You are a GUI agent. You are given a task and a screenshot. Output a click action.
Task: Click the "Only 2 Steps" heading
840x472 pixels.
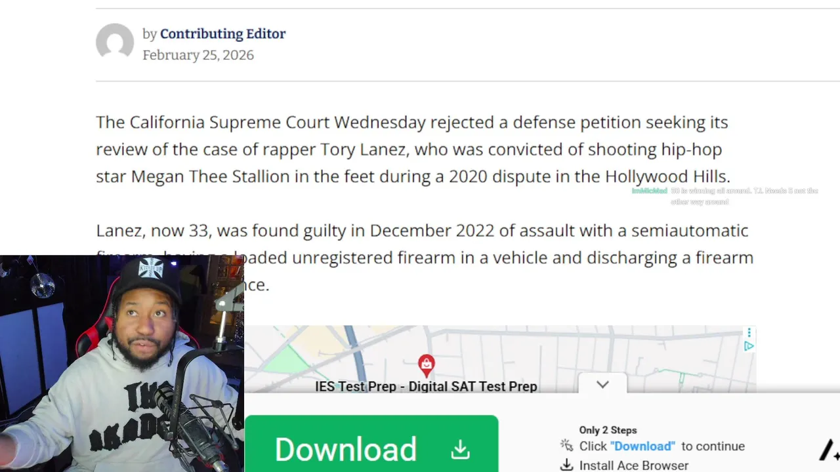(x=608, y=430)
